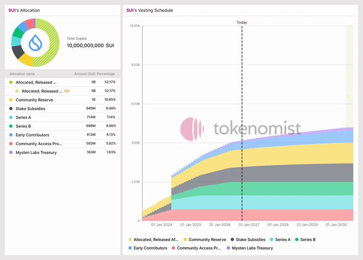Click the '01 Jan 2030' x-axis label
Viewport: 363px width, 260px height.
pyautogui.click(x=336, y=225)
